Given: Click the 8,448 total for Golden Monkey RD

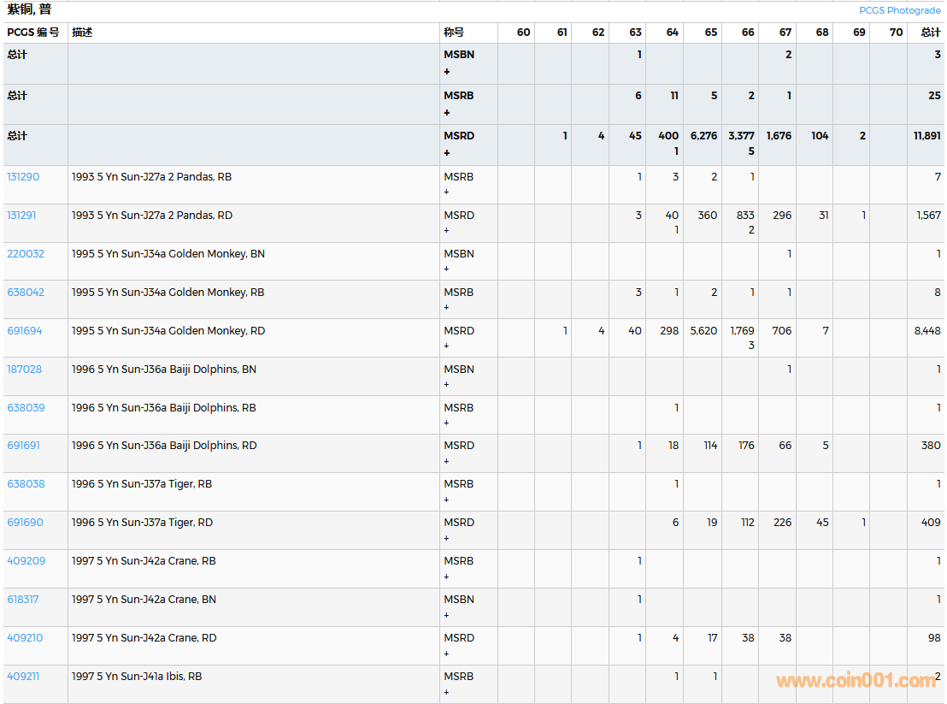Looking at the screenshot, I should (926, 331).
